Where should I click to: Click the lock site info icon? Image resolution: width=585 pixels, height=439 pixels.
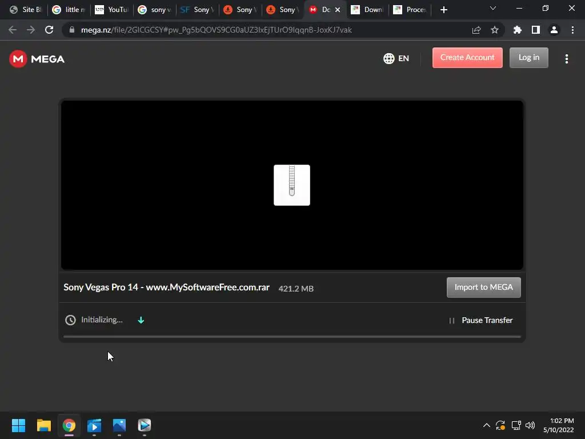point(72,30)
